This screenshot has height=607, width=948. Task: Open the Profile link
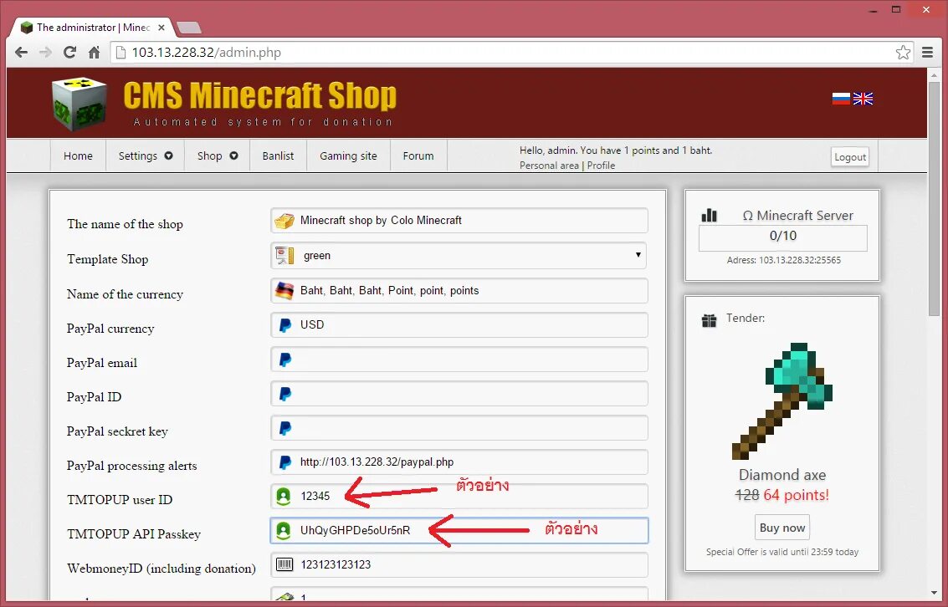tap(601, 166)
